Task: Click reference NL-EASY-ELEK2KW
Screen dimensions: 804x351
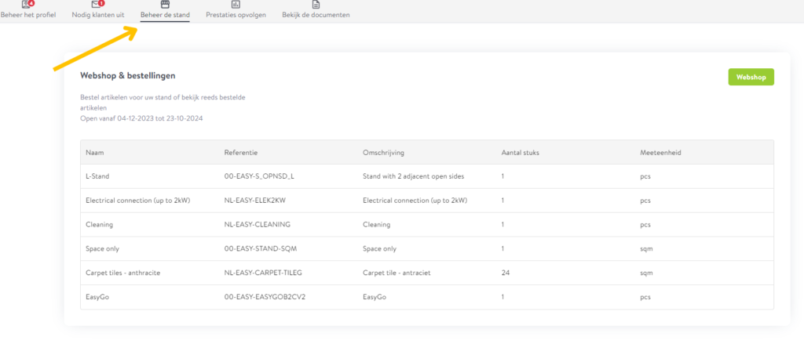Action: 255,201
